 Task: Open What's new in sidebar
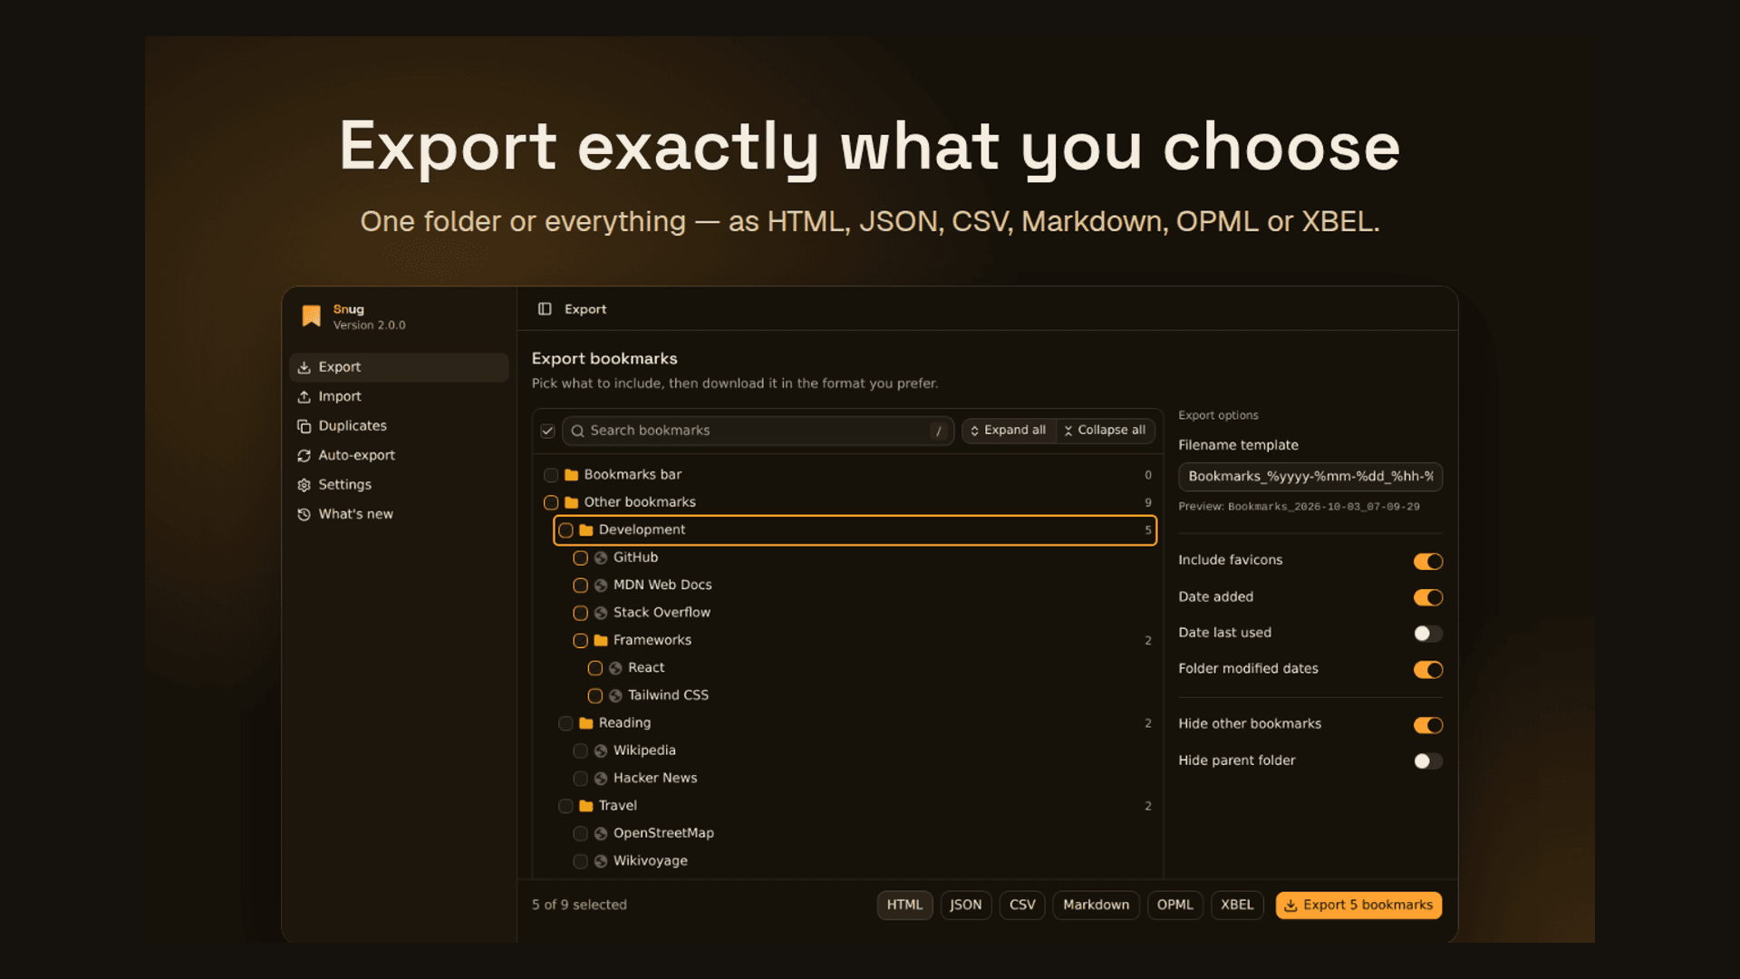399,514
